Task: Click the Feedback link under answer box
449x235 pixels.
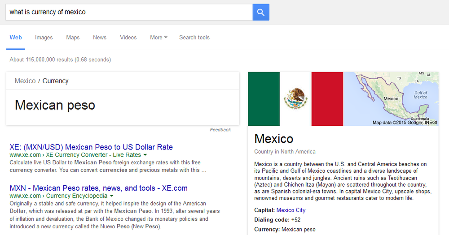Action: pyautogui.click(x=220, y=130)
